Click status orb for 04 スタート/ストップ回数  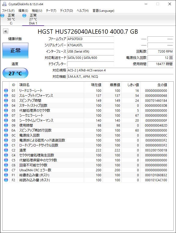[x=6, y=105]
